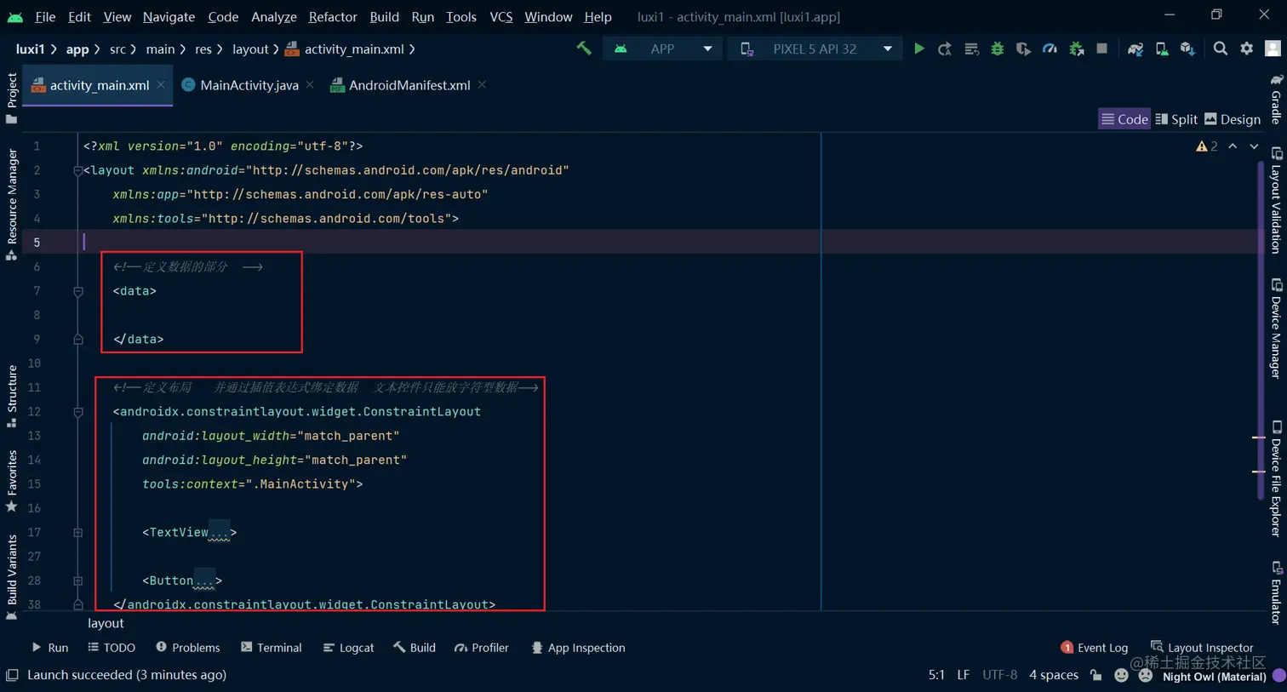This screenshot has width=1287, height=692.
Task: Open the Android Studio logo menu icon
Action: 15,17
